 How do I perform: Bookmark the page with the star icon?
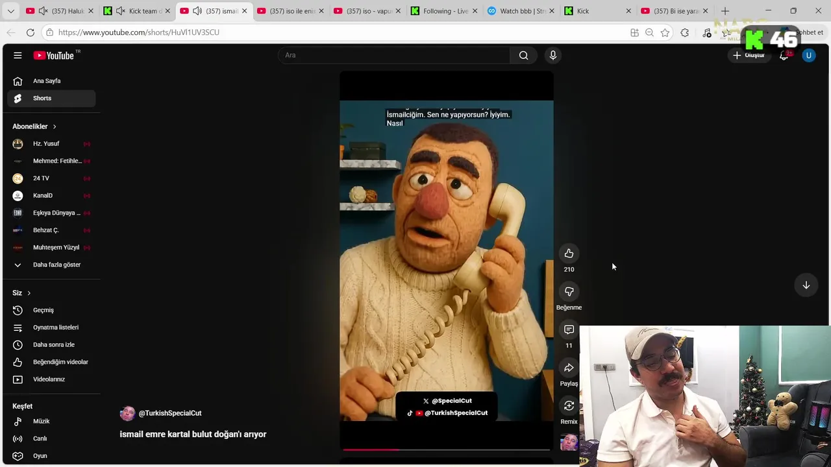coord(665,32)
